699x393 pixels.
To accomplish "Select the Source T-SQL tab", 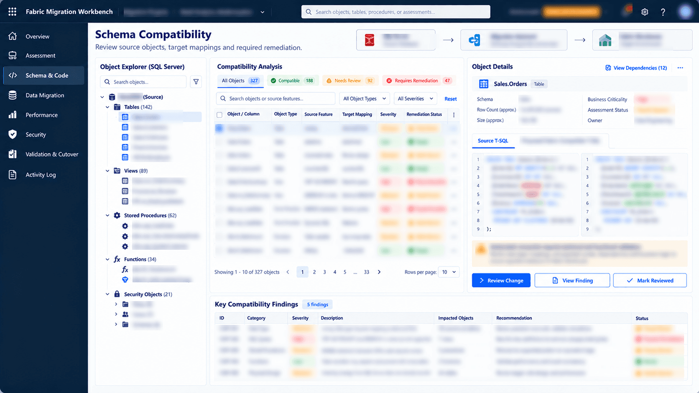I will click(493, 141).
